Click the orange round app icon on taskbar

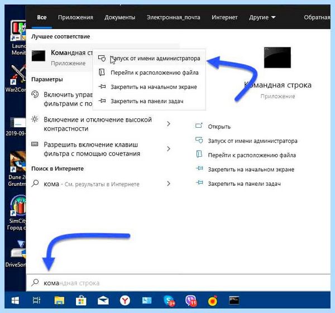tap(213, 301)
